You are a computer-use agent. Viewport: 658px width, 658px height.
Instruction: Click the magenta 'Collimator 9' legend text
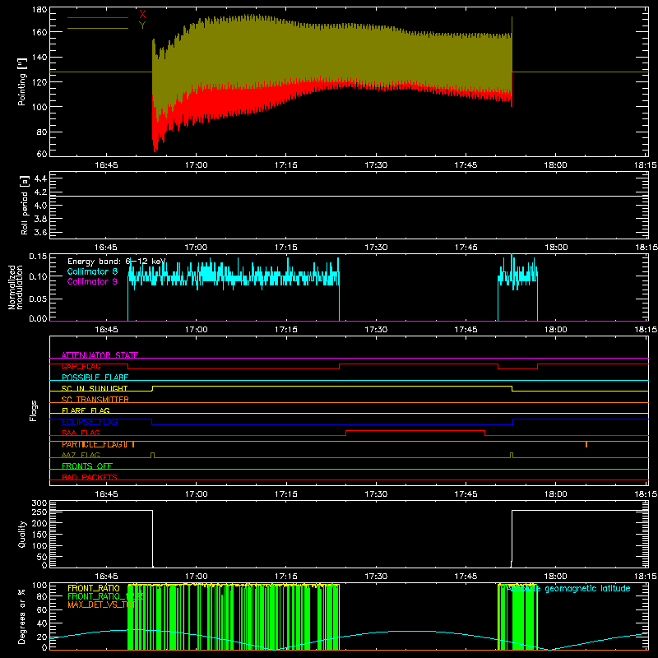(x=92, y=281)
